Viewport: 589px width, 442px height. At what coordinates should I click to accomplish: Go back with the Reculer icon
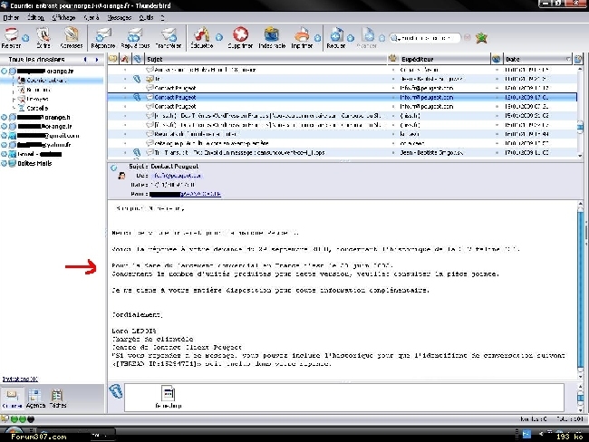(x=336, y=34)
